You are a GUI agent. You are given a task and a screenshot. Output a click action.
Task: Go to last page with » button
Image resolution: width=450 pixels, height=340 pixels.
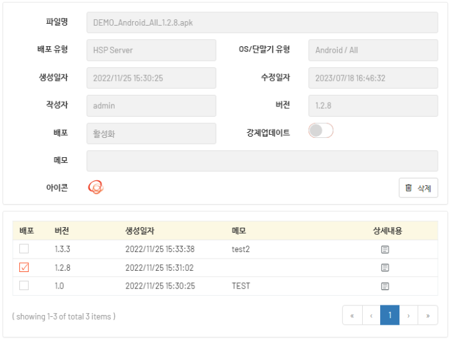(x=428, y=316)
